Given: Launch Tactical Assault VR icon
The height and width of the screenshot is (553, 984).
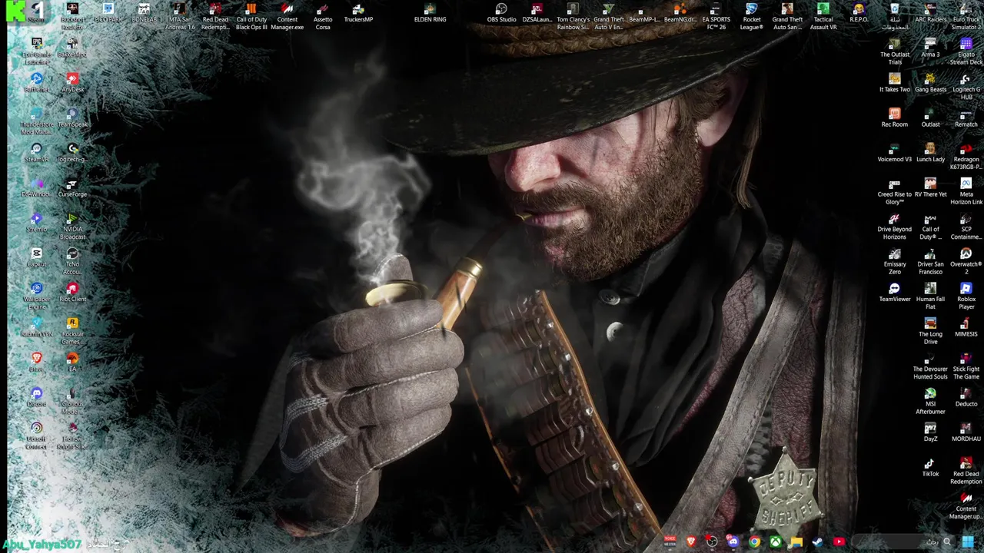Looking at the screenshot, I should (x=823, y=16).
